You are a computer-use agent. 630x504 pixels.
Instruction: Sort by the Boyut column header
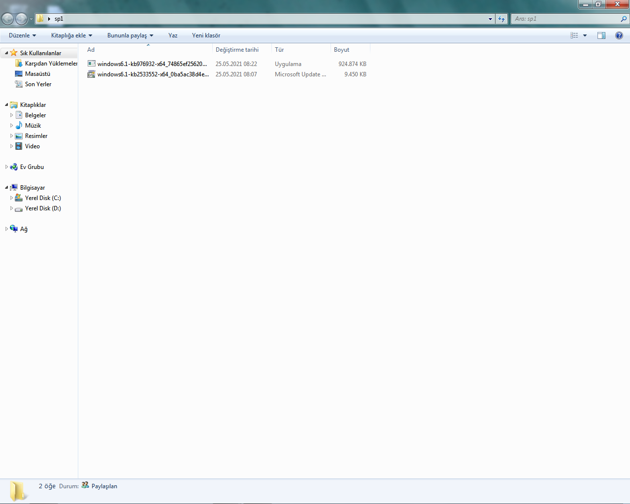tap(350, 50)
